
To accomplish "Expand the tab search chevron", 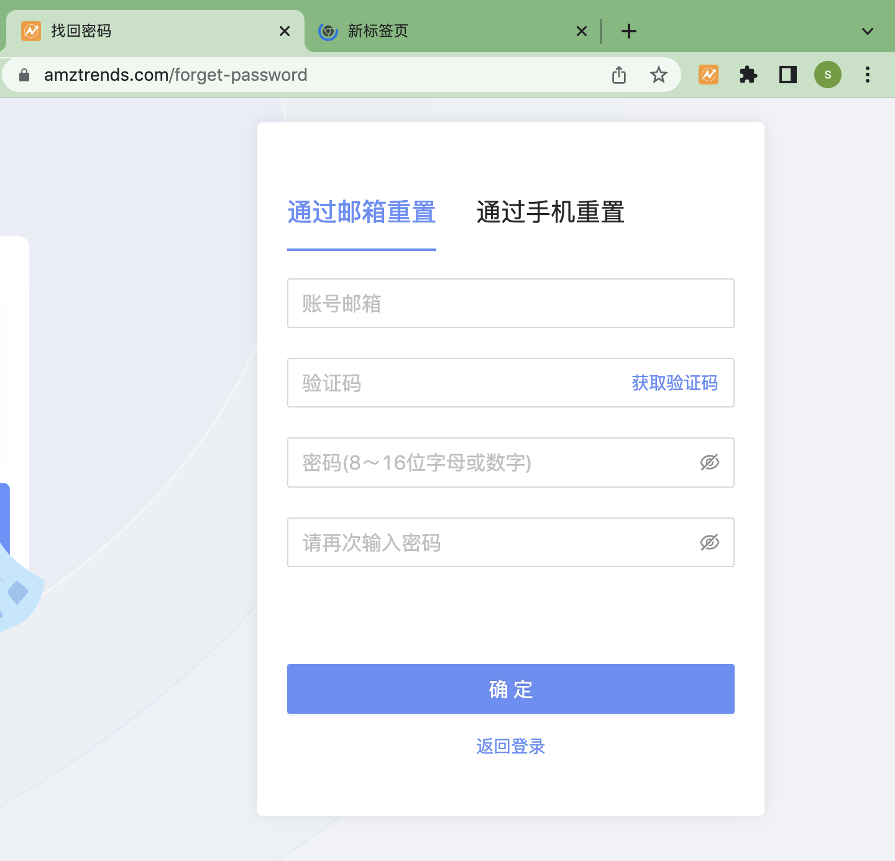I will 868,31.
